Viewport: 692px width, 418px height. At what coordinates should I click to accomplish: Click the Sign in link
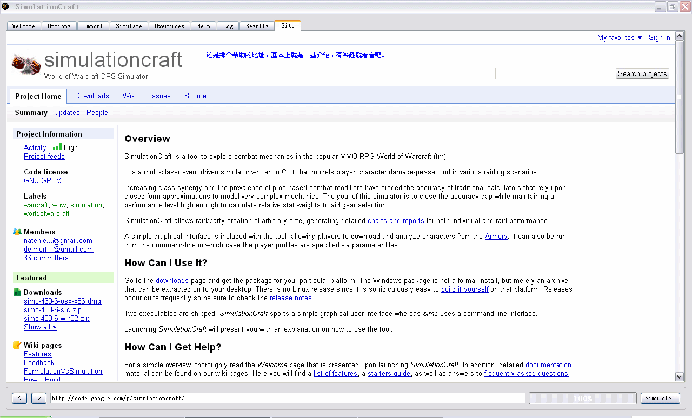tap(660, 37)
